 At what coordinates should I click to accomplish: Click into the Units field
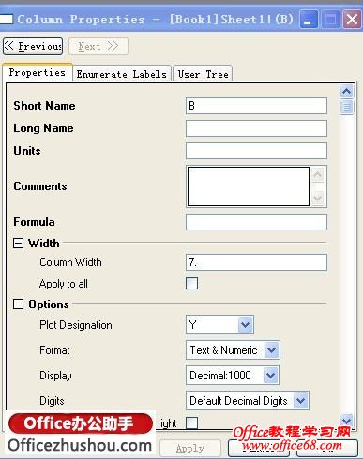256,151
